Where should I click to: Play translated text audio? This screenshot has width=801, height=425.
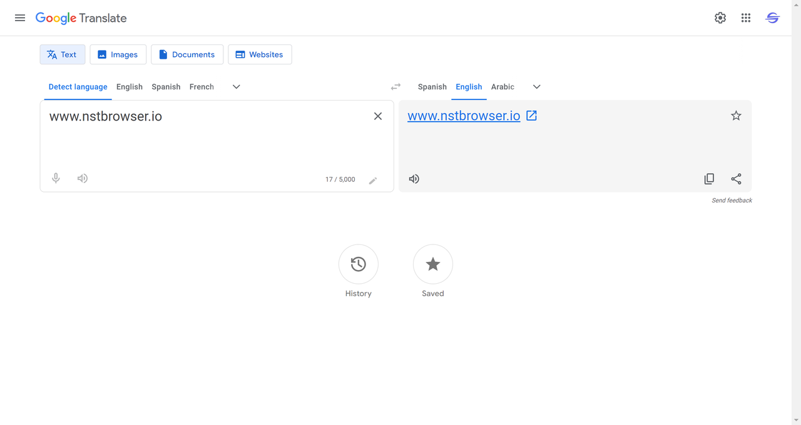click(414, 179)
